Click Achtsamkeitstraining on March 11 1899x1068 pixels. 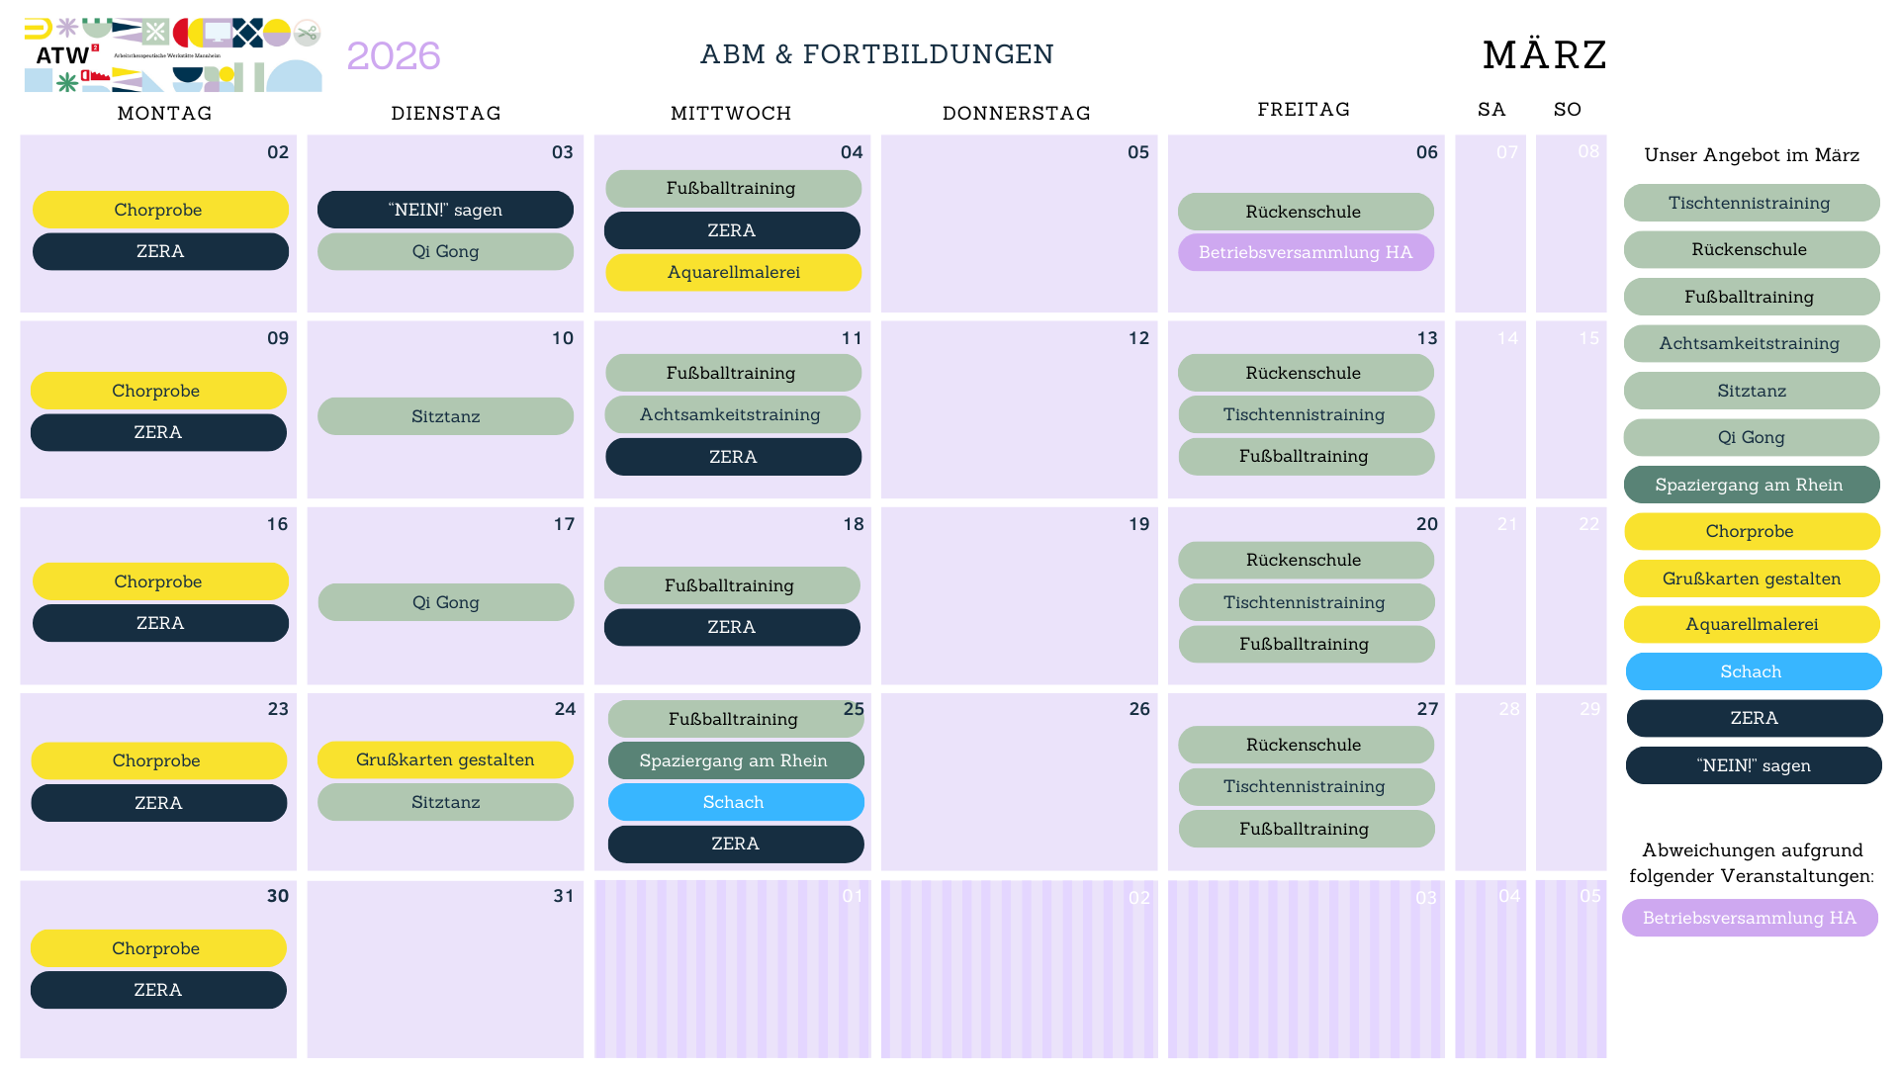coord(731,414)
